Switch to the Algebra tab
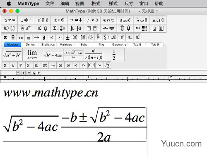The image size is (207, 156). (12, 45)
